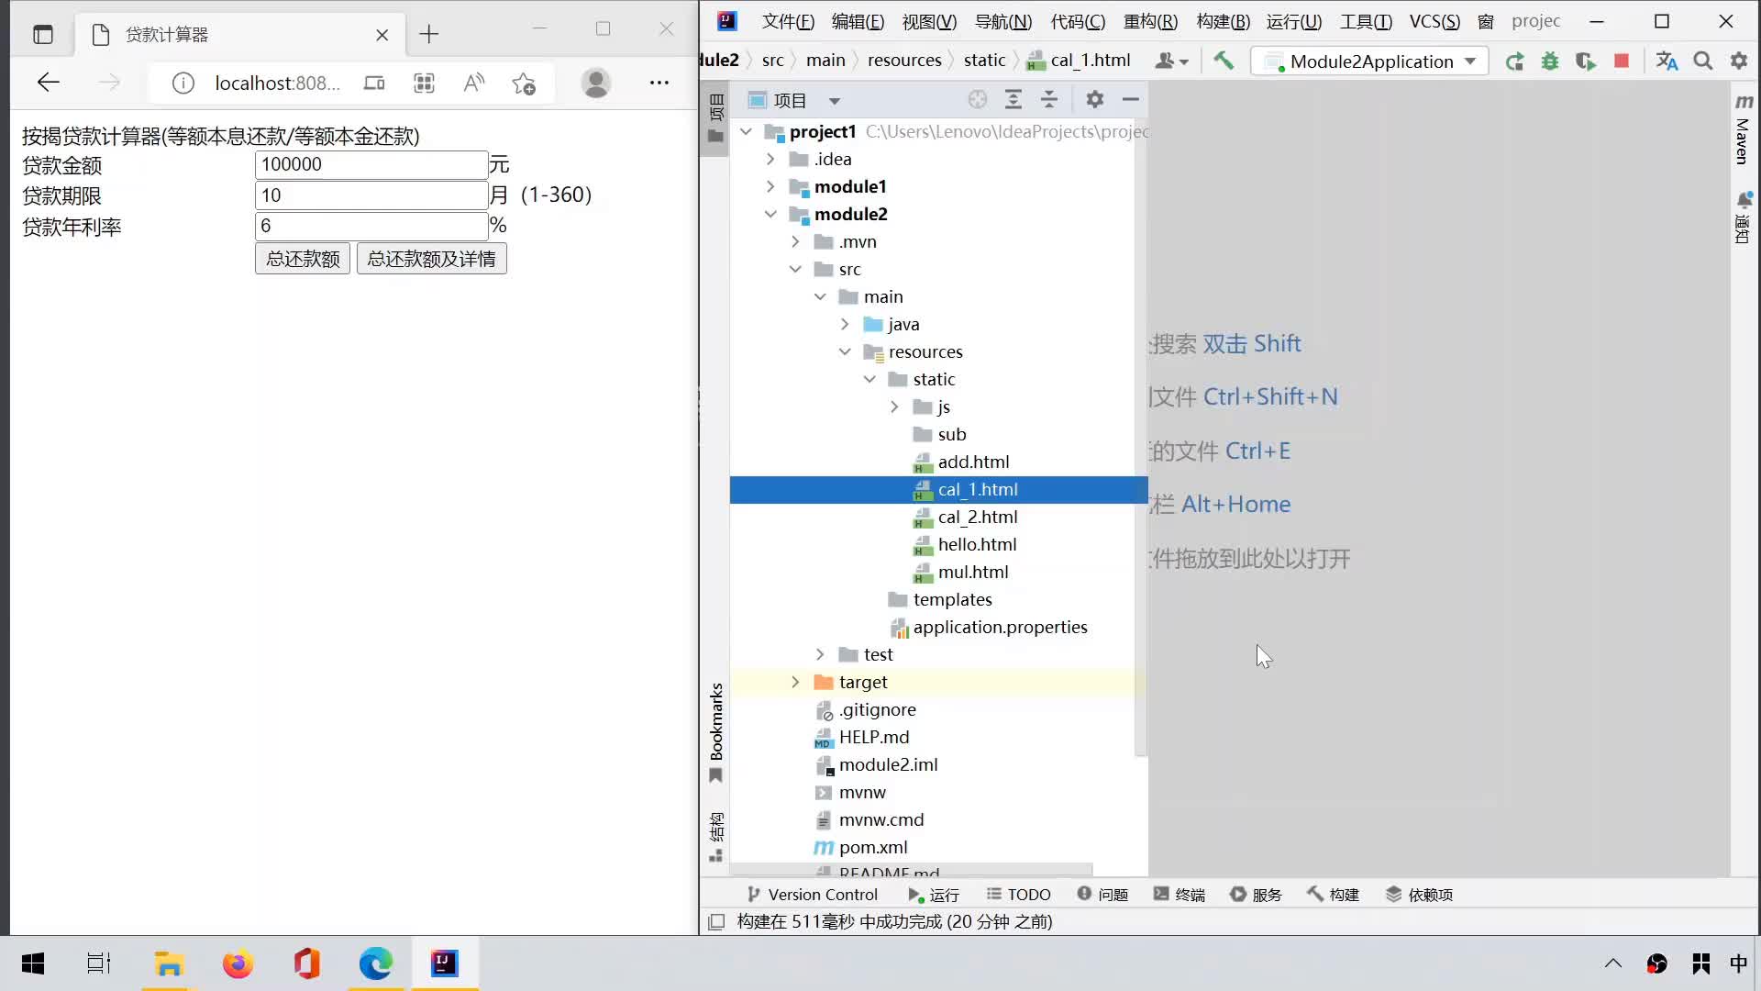Select application.properties file

point(1000,627)
